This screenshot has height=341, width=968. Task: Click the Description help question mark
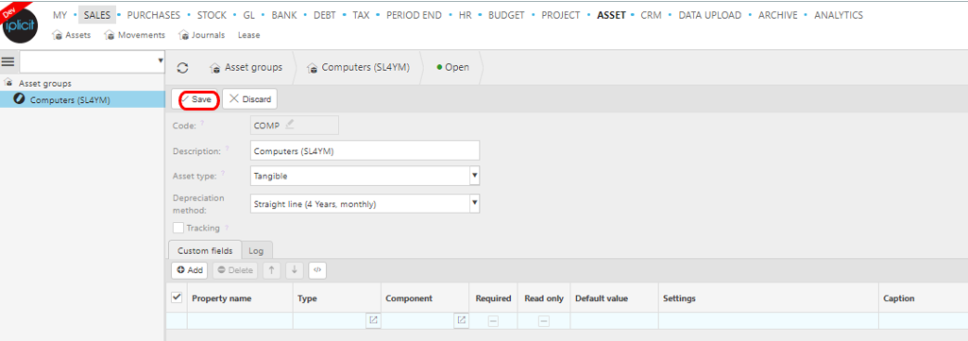click(227, 149)
